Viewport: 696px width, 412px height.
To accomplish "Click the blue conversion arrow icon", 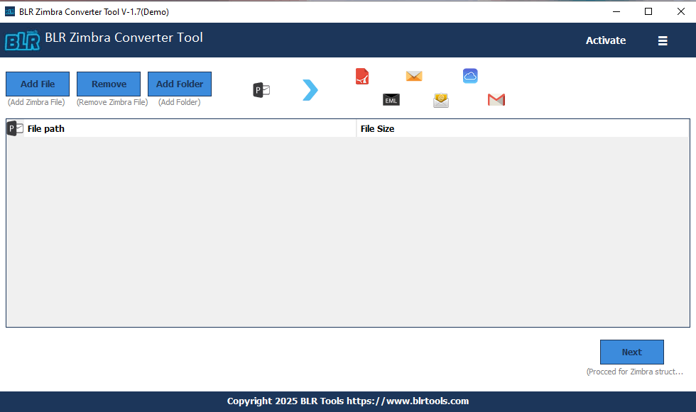I will tap(310, 90).
